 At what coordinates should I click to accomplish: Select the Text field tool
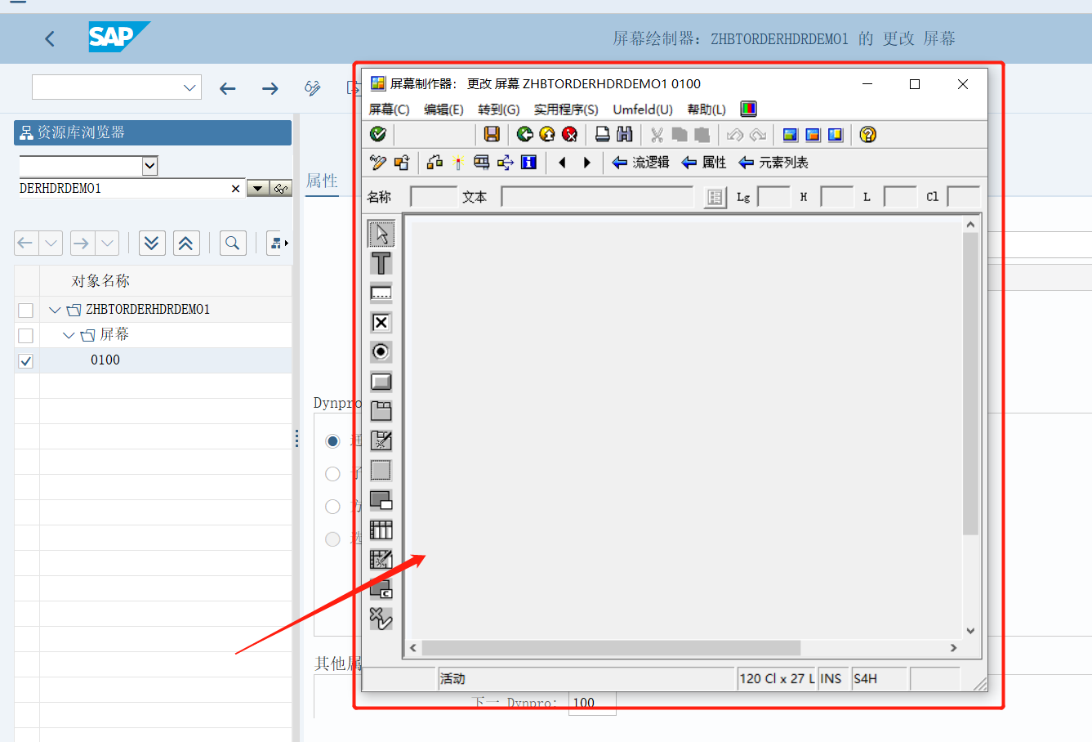click(x=381, y=263)
